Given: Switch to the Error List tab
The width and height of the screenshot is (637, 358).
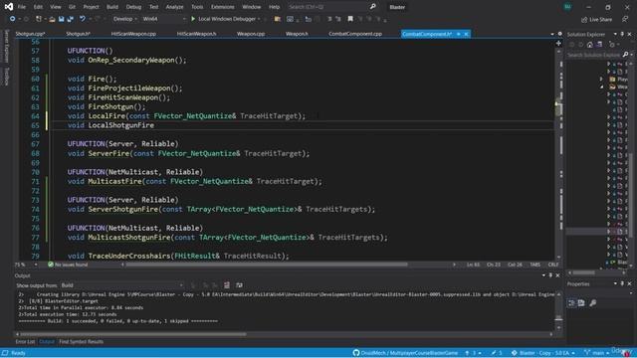Looking at the screenshot, I should point(25,342).
